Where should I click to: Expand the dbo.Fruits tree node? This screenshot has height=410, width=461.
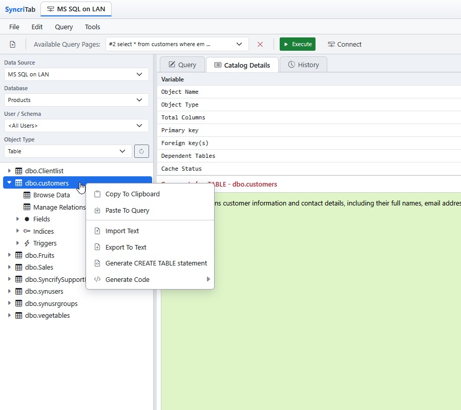[x=9, y=255]
